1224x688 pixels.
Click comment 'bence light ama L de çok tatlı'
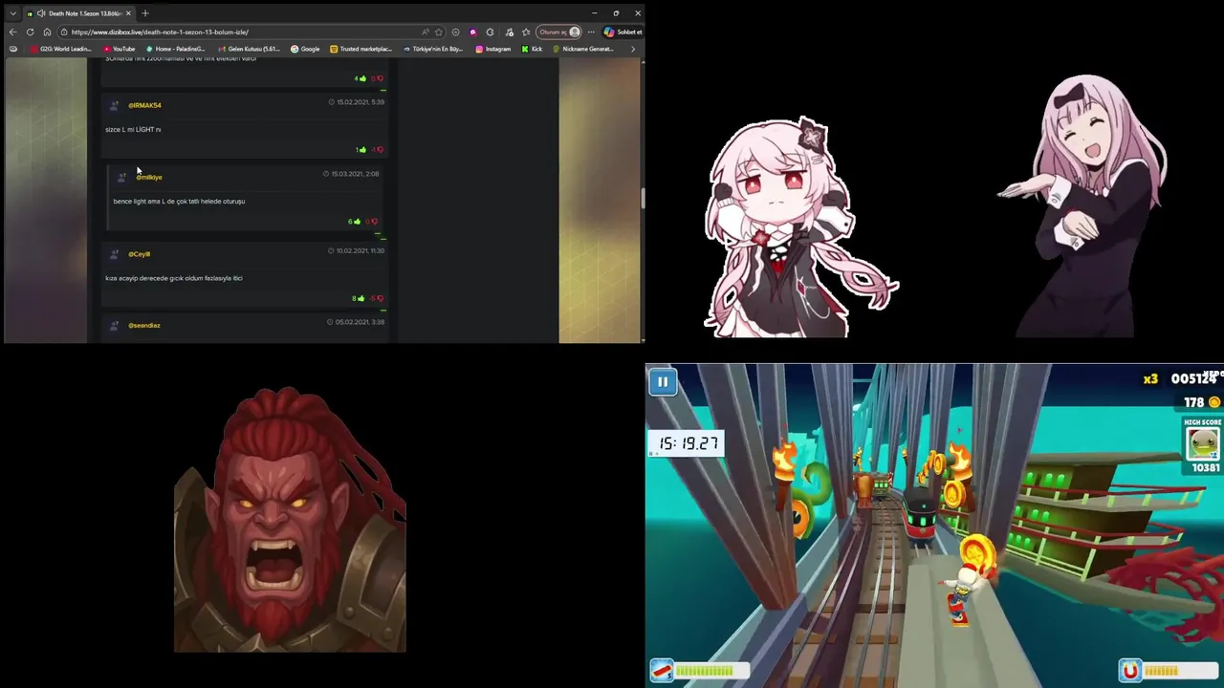(179, 202)
